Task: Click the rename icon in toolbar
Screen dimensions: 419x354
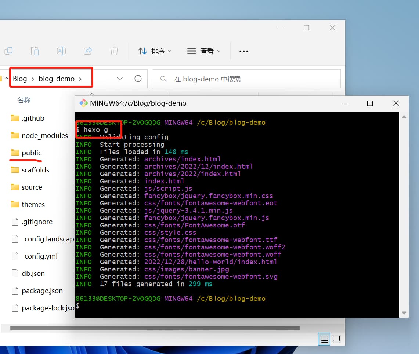Action: click(x=61, y=51)
